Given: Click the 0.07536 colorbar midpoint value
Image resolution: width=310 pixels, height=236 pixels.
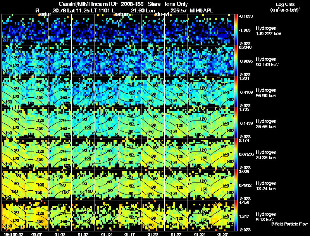Looking at the screenshot, I should tap(246, 154).
